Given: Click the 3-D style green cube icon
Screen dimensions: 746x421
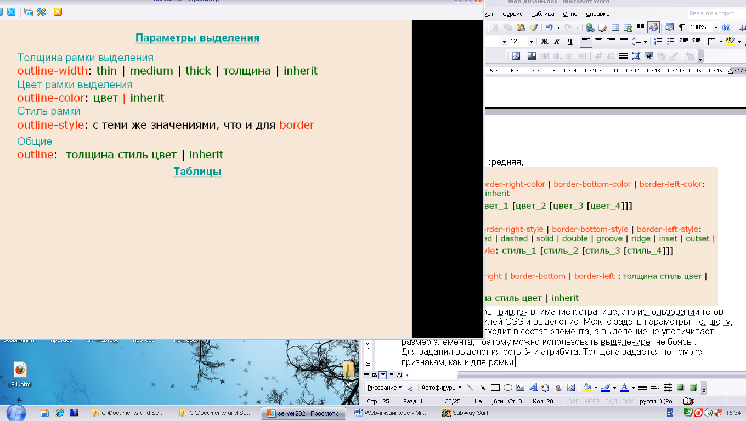Looking at the screenshot, I should tap(693, 388).
